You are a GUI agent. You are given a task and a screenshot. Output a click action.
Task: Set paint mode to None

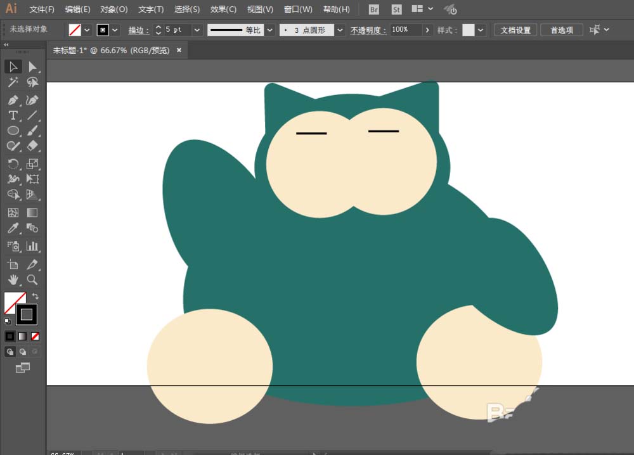click(35, 336)
